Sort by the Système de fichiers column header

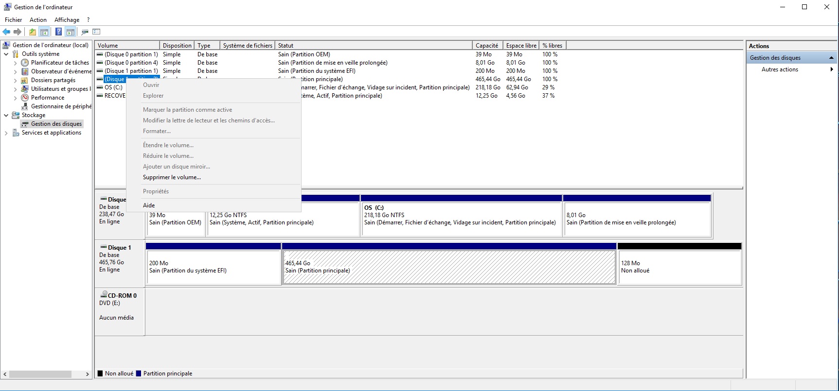pos(248,46)
